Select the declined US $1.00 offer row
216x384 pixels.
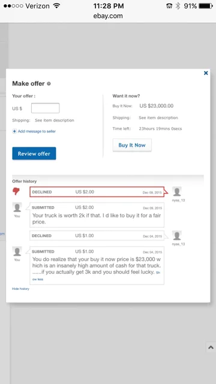pos(97,235)
